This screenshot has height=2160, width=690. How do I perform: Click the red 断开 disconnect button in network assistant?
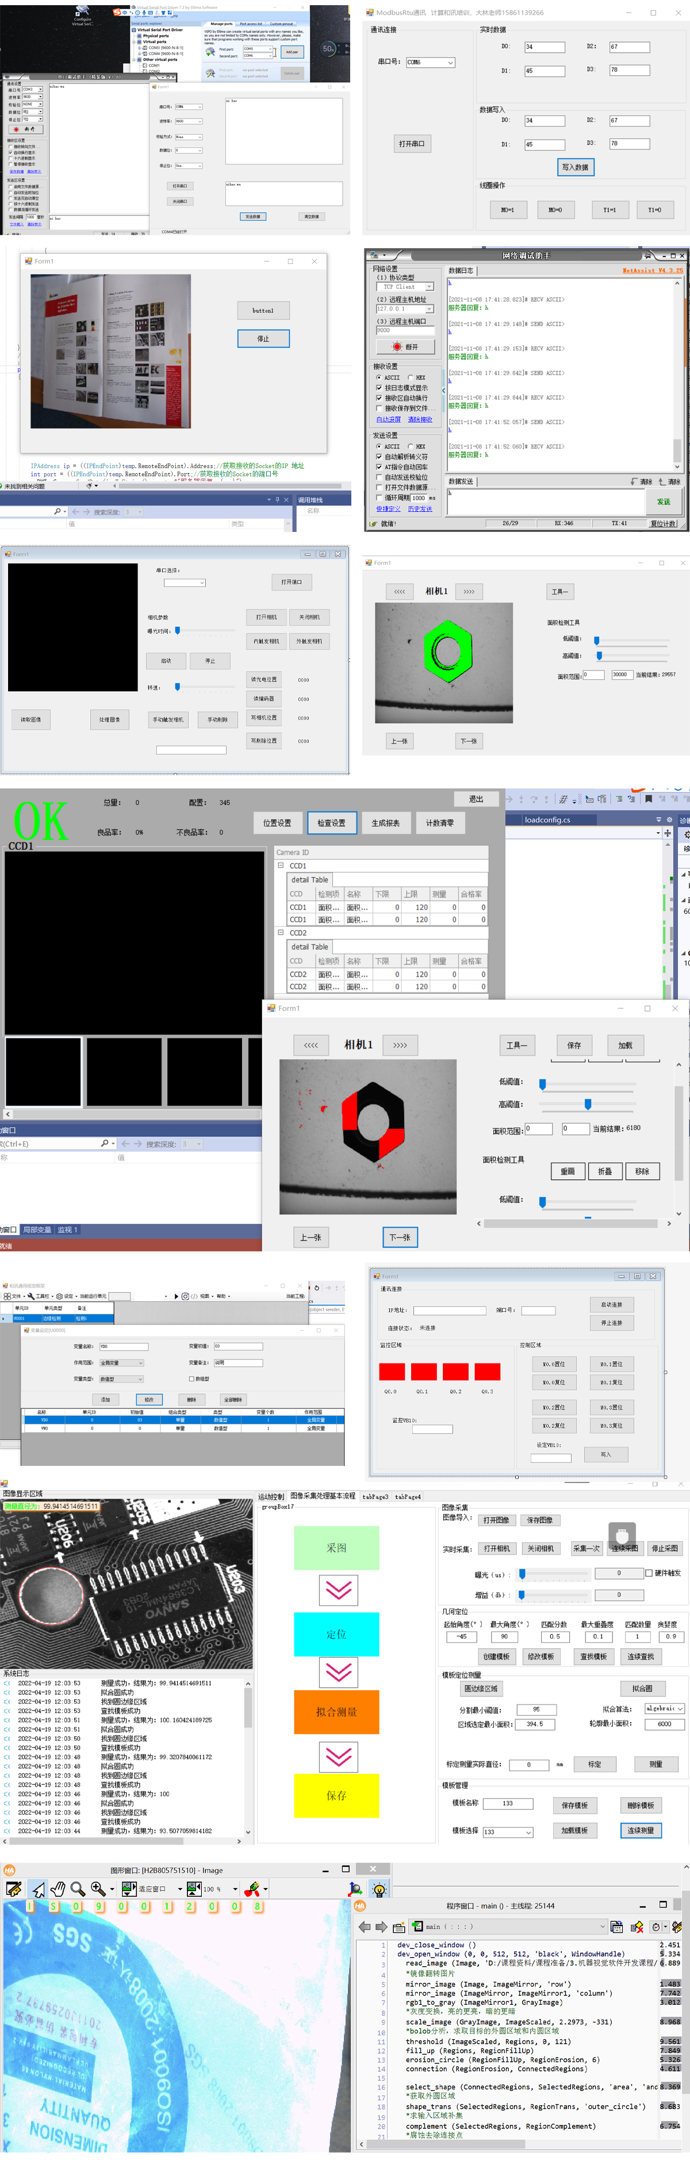coord(405,346)
